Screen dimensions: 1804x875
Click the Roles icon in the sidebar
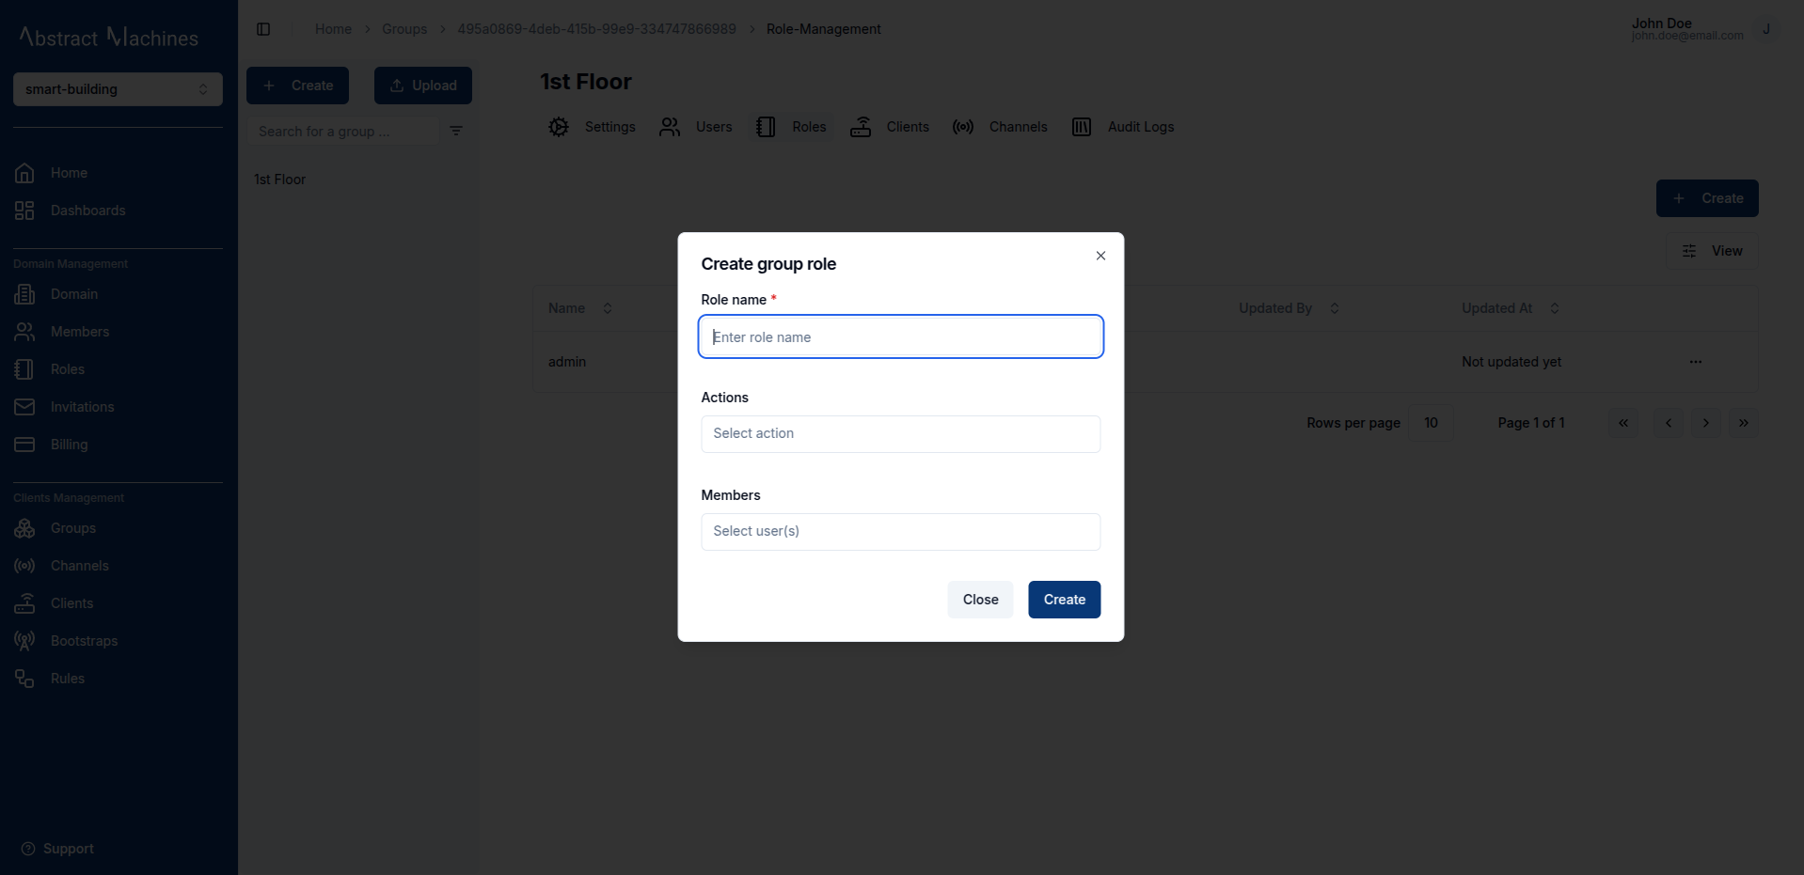(x=24, y=369)
